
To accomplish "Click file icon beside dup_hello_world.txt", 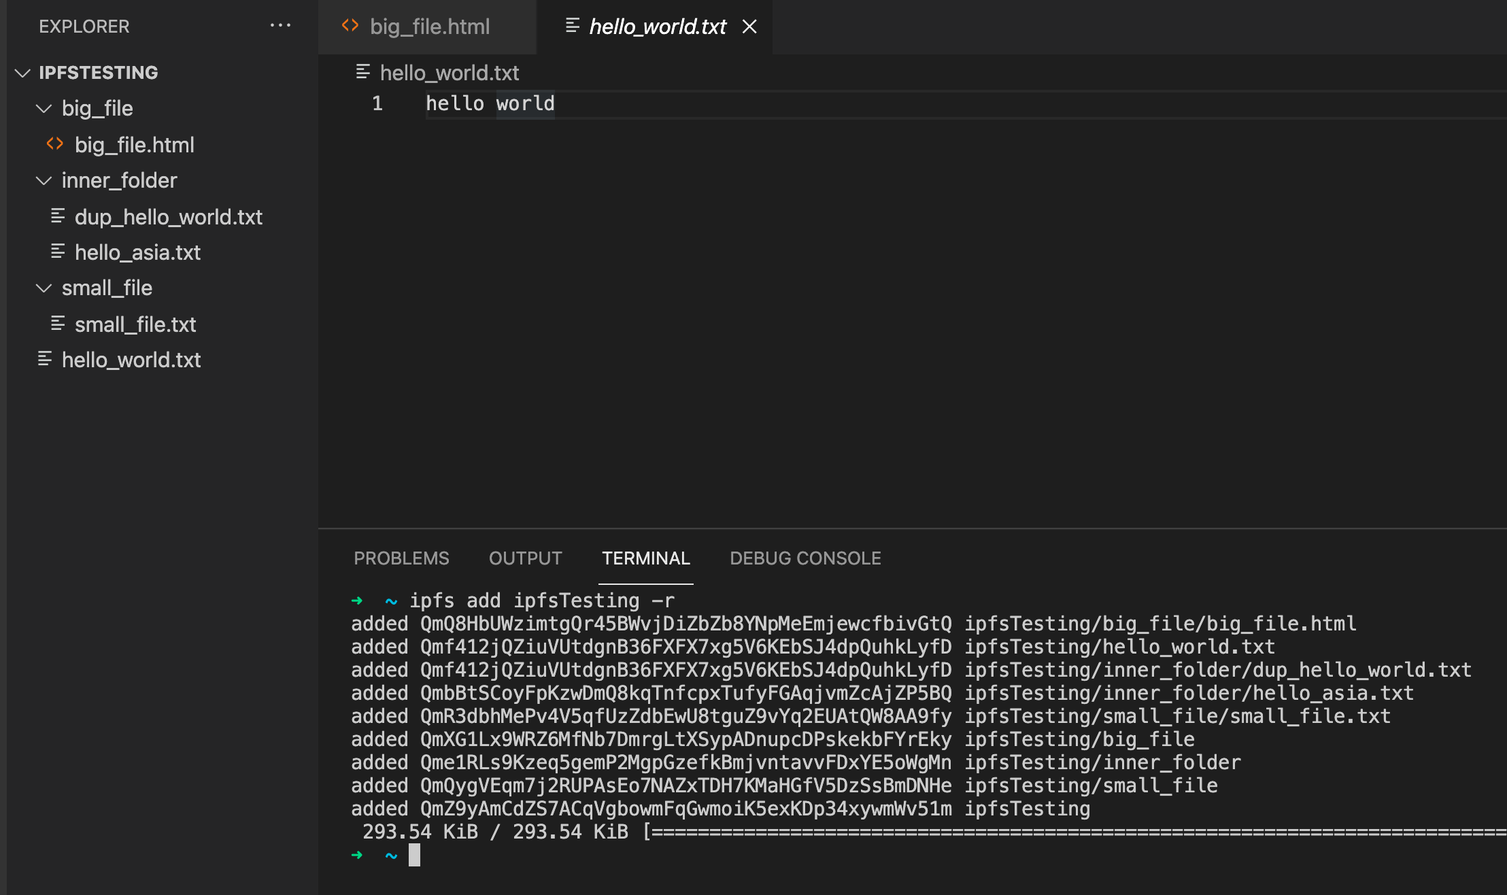I will [x=58, y=216].
